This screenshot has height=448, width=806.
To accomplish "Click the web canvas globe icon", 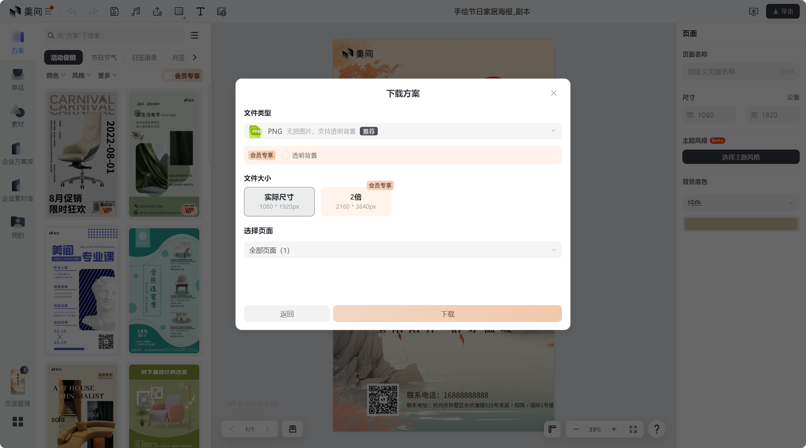I will pyautogui.click(x=222, y=12).
